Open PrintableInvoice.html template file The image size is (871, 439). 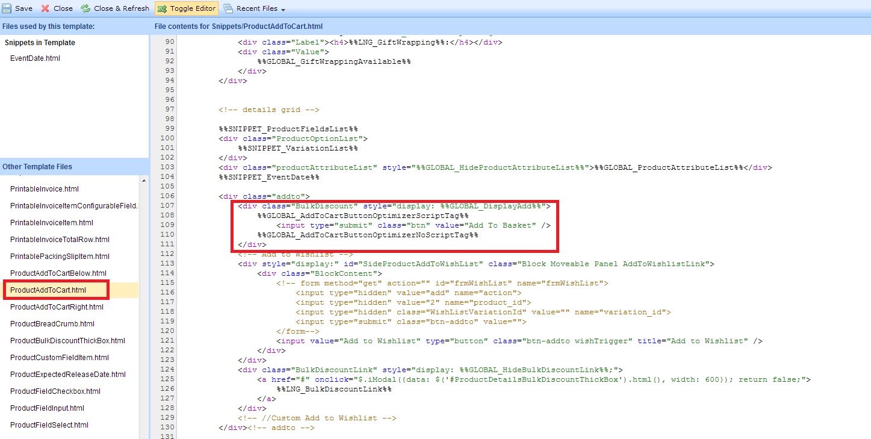point(45,189)
